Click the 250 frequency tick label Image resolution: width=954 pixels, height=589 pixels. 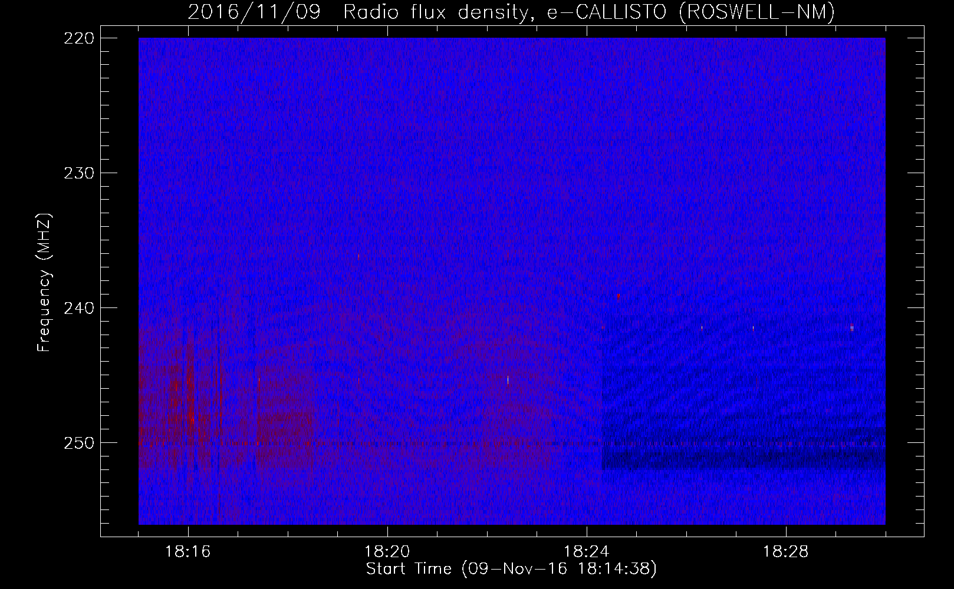tap(78, 443)
